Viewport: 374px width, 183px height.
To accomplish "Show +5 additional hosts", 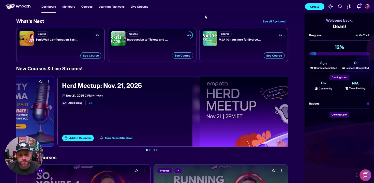I will click(x=91, y=103).
